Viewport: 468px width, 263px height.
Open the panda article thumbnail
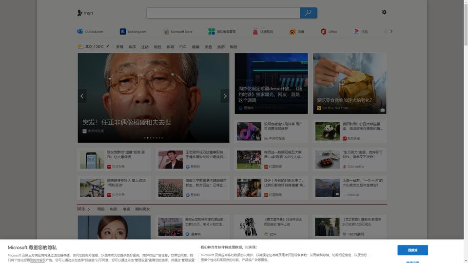328,131
